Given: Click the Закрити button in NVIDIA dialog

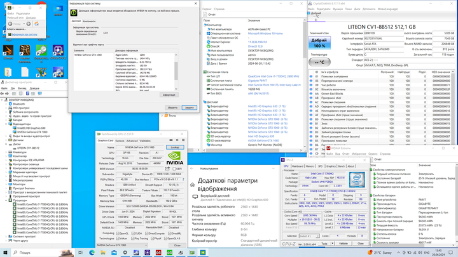Looking at the screenshot, I should 189,107.
